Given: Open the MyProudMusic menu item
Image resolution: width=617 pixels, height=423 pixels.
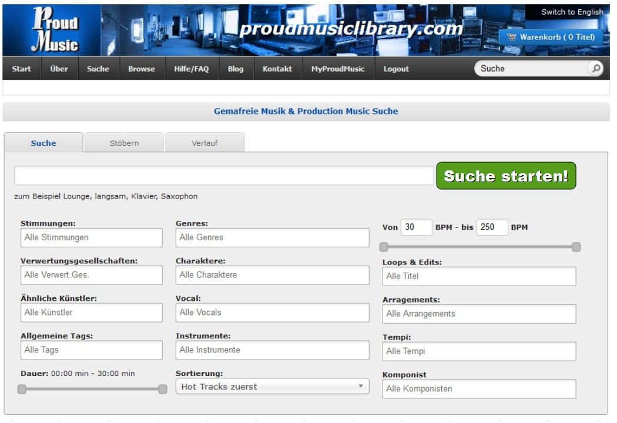Looking at the screenshot, I should pyautogui.click(x=338, y=69).
